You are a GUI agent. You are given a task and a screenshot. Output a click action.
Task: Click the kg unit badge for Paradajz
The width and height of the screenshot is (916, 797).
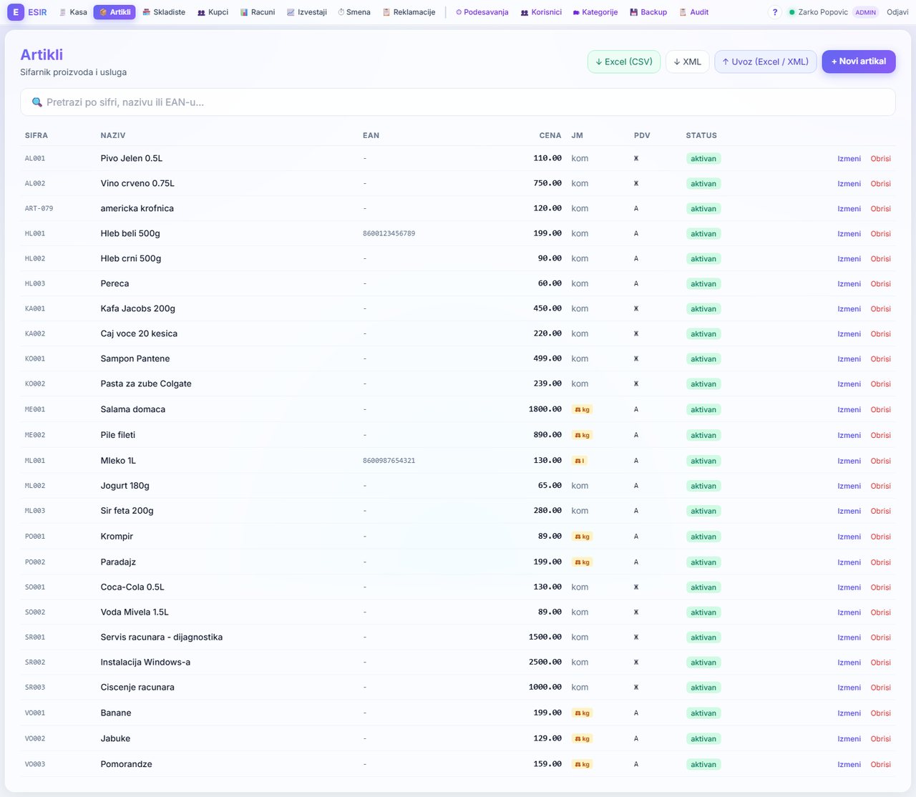[582, 562]
